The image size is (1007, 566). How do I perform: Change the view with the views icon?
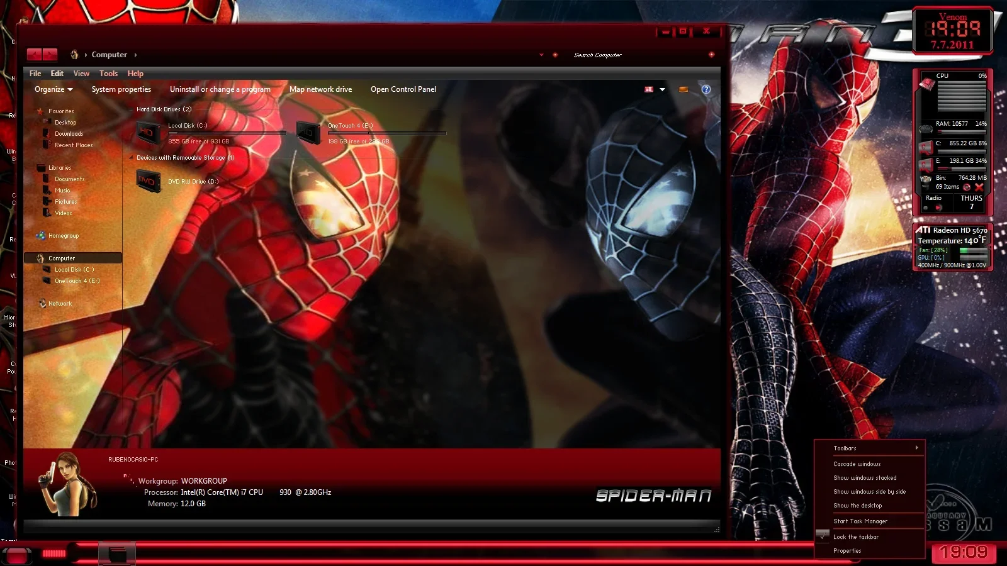649,89
